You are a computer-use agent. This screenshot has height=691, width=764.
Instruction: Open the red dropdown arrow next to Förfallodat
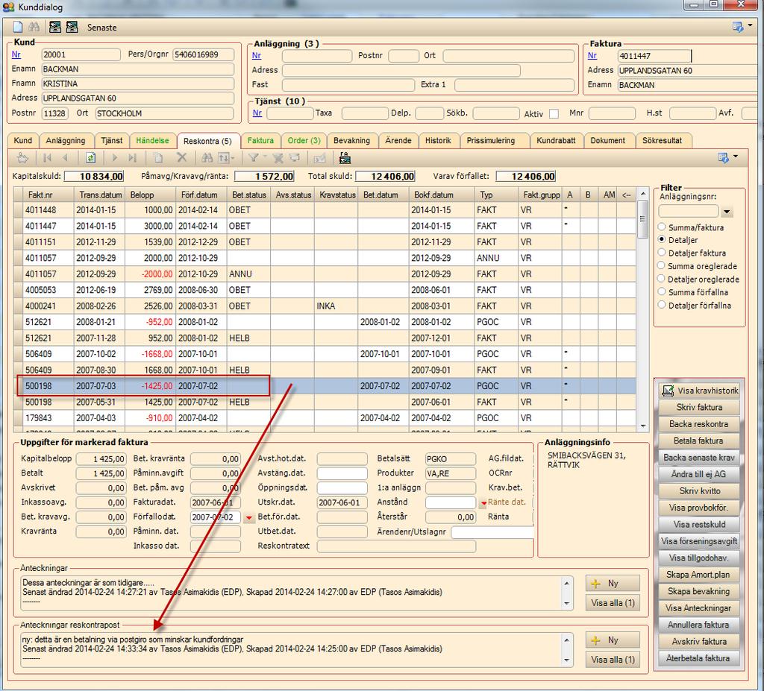pos(248,517)
